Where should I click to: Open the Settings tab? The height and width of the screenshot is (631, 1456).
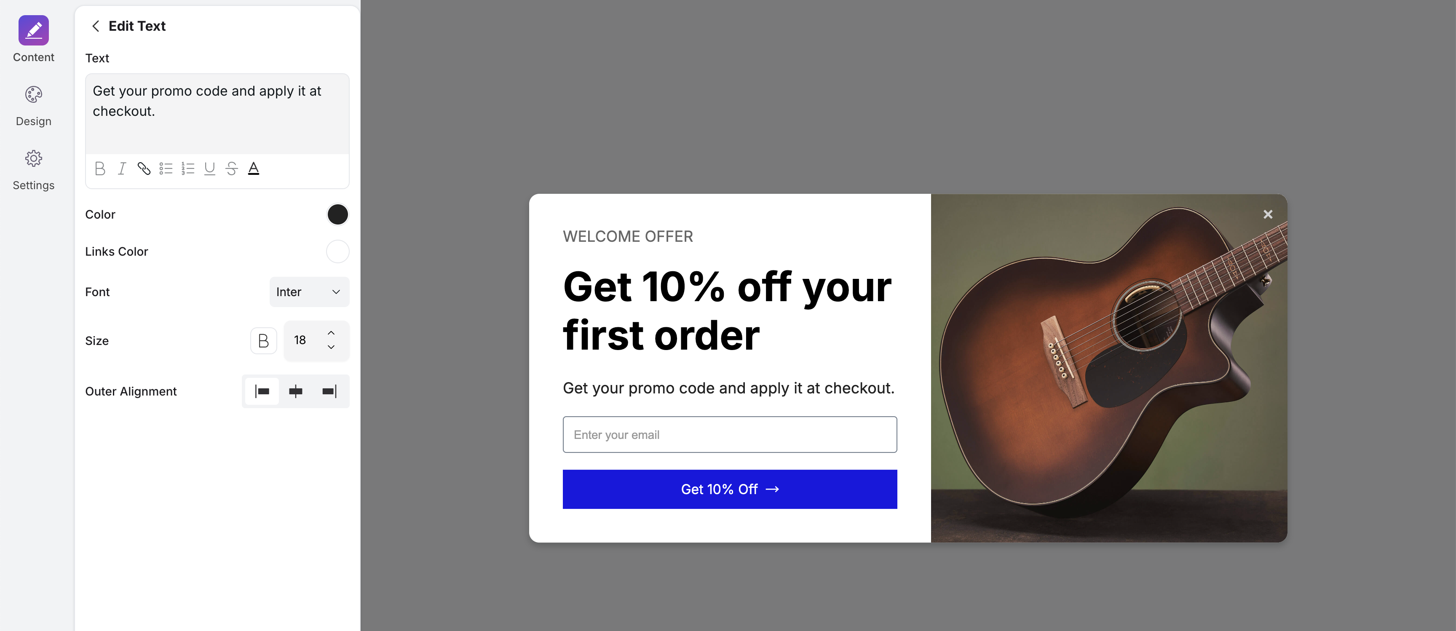click(x=33, y=170)
